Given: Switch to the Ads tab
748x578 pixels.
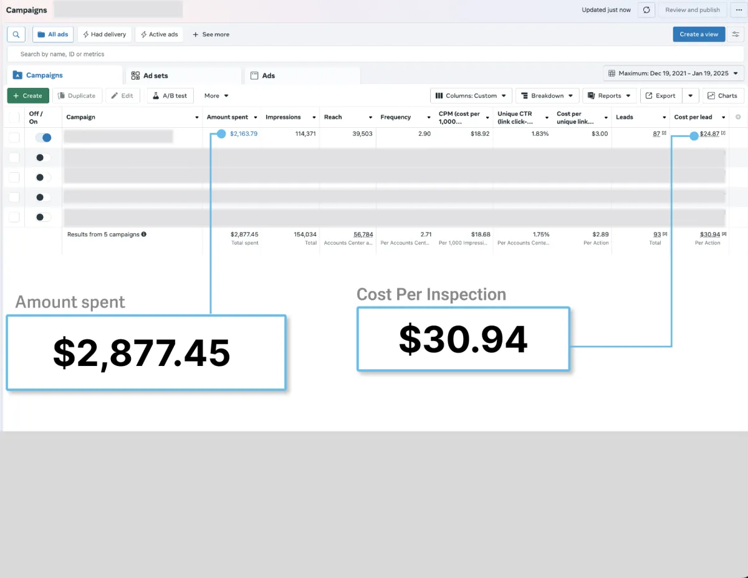Looking at the screenshot, I should [302, 75].
